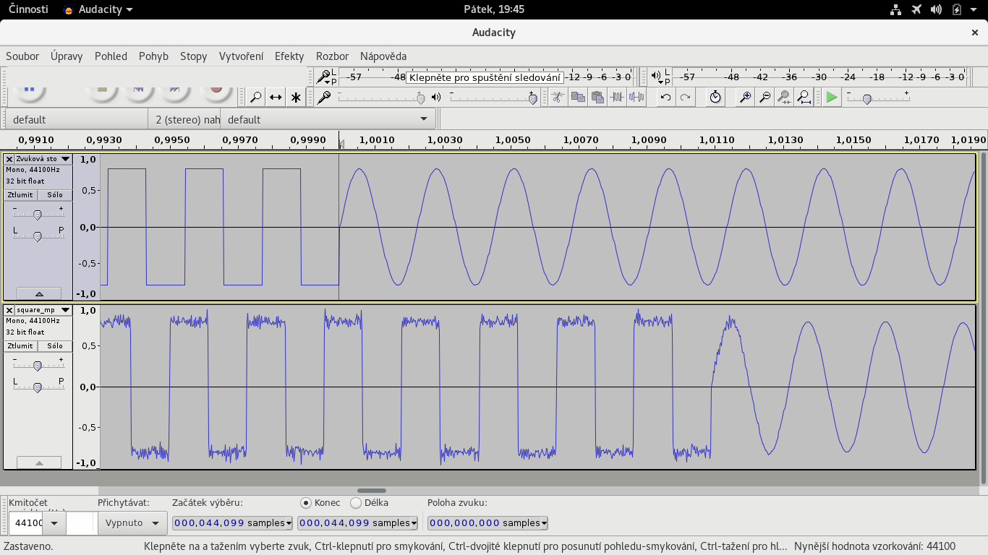Click the recording meter microphone icon

[325, 76]
